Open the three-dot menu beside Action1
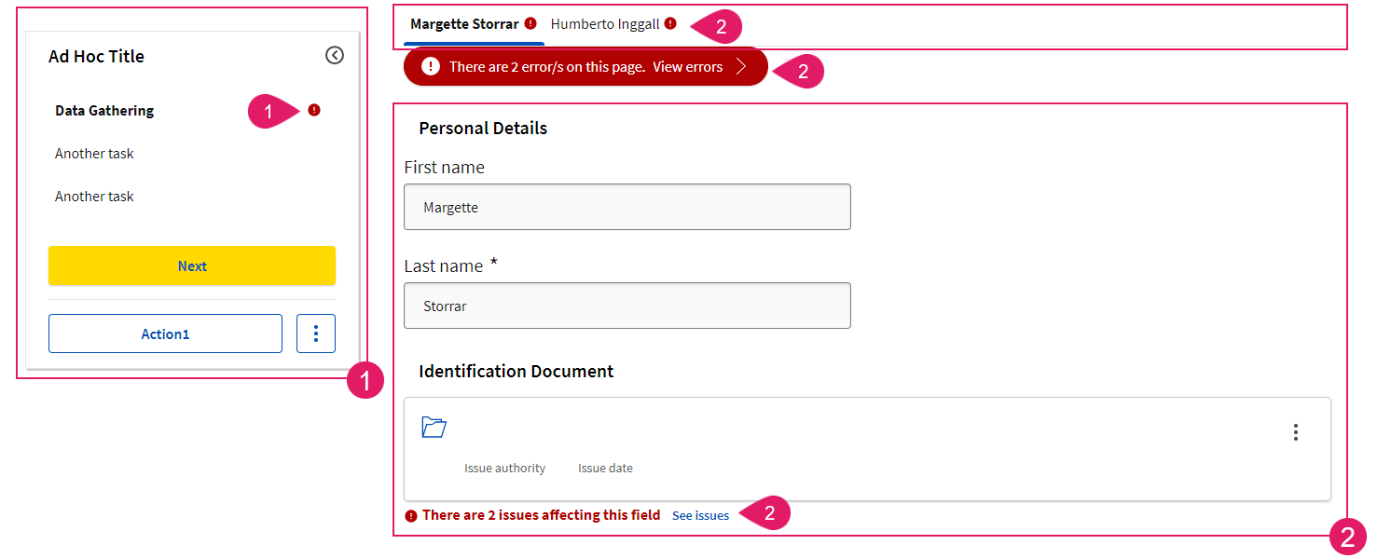 [316, 333]
